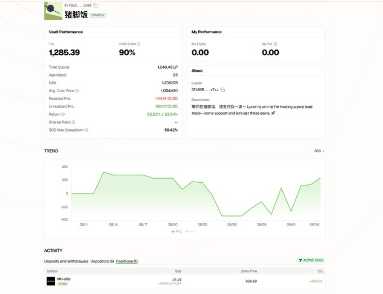Select the Positions (1) tab
383x294 pixels.
click(x=127, y=261)
